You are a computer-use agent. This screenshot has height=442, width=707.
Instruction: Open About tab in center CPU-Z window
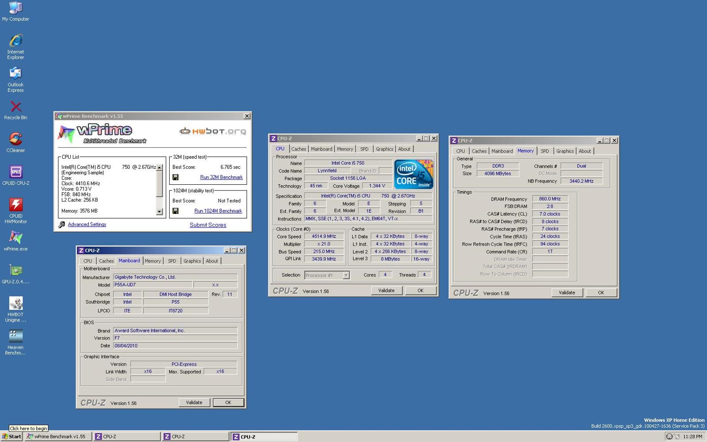tap(404, 149)
